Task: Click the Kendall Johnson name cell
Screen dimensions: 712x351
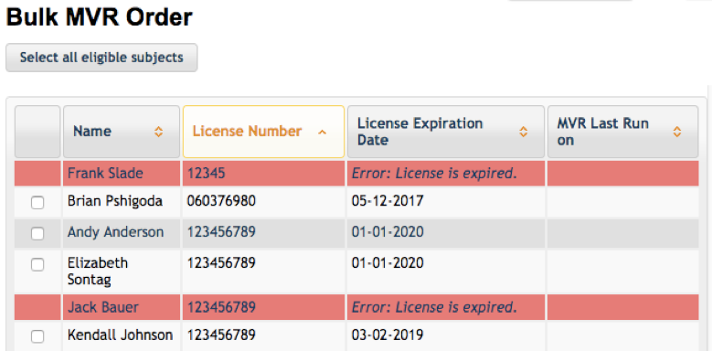Action: [x=122, y=336]
